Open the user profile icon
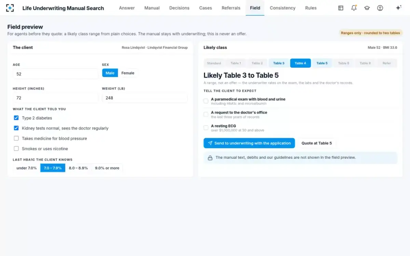This screenshot has height=256, width=410. [x=380, y=8]
